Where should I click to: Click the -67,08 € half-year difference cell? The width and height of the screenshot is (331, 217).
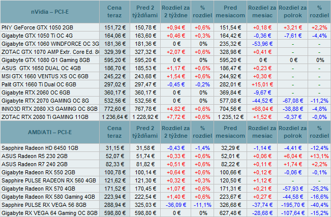293,101
